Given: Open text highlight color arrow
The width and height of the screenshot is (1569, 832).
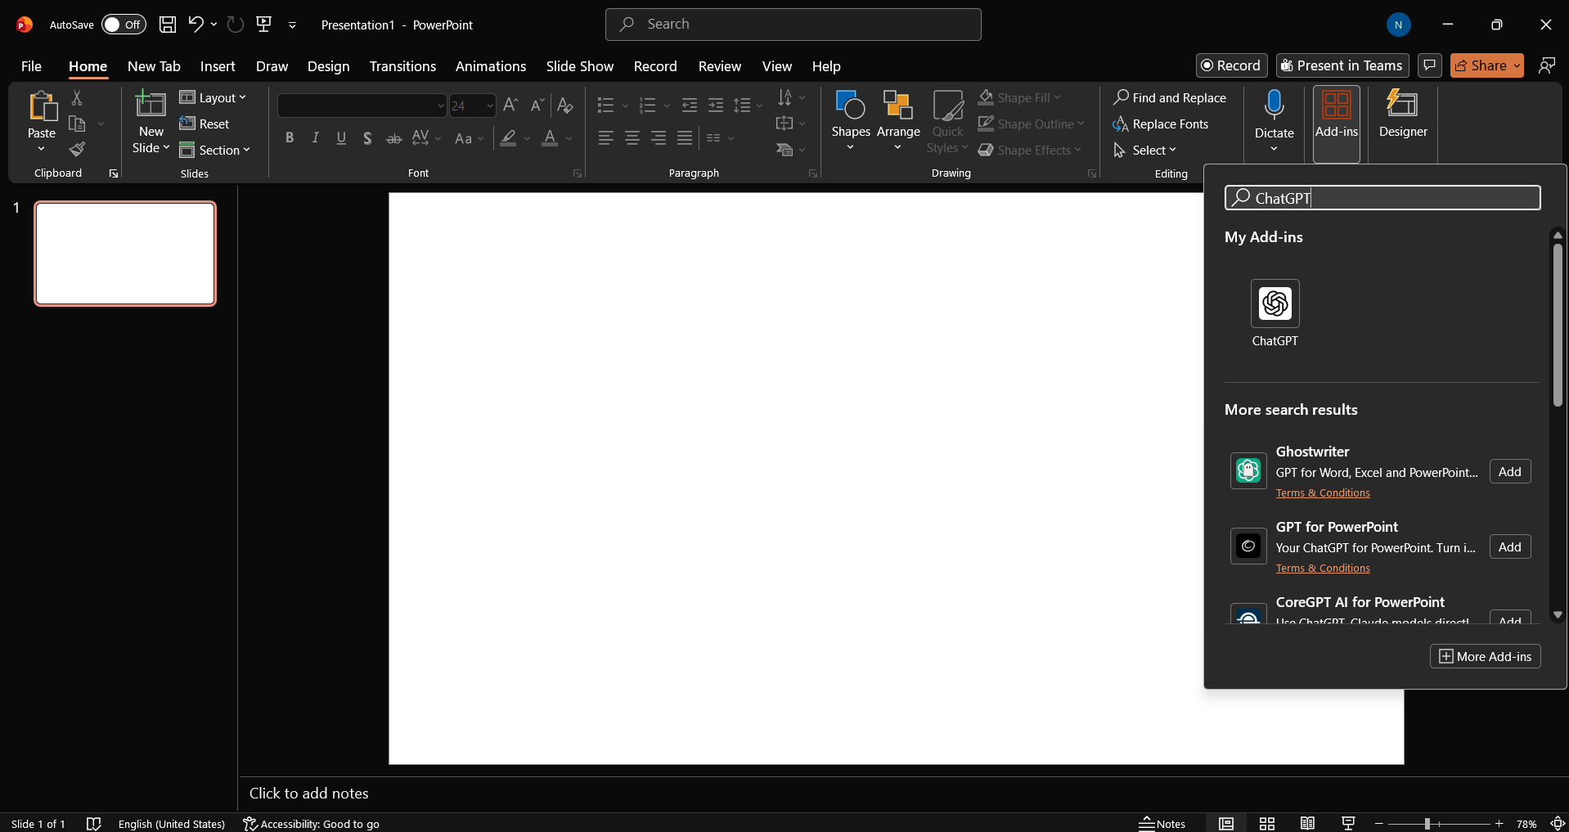Looking at the screenshot, I should 526,138.
